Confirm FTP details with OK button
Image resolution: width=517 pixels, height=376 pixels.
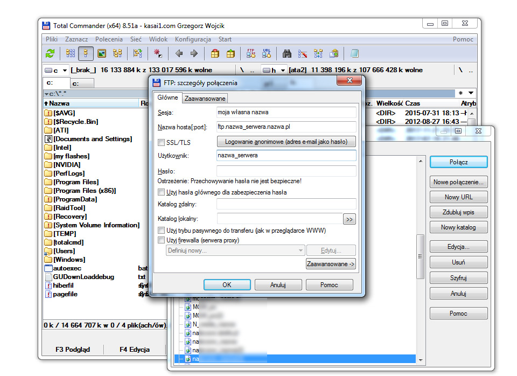click(227, 284)
